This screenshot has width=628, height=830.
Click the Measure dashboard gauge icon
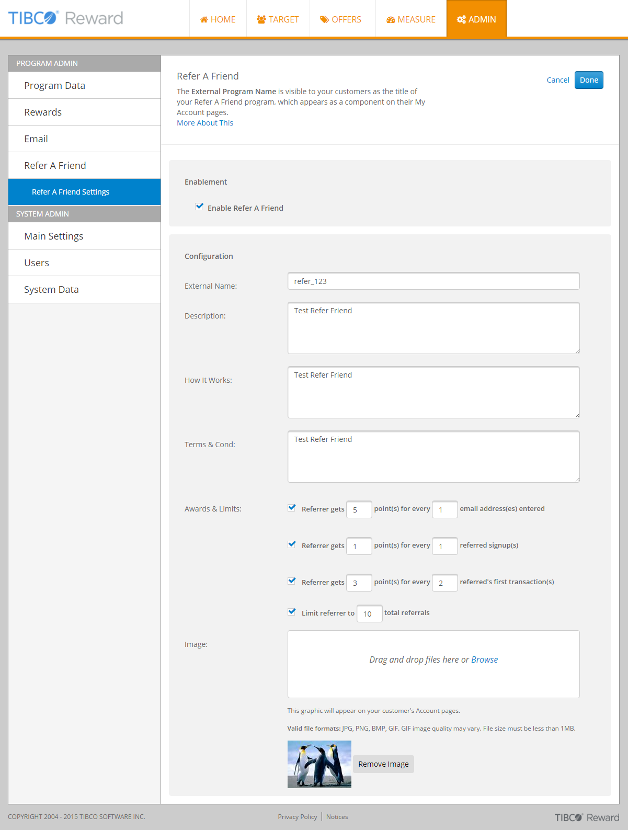[391, 20]
